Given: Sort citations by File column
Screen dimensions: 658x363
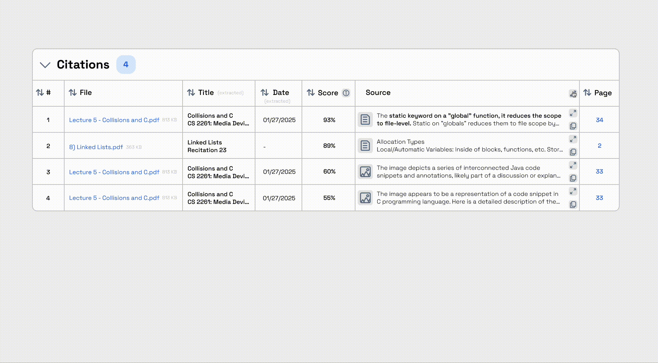Looking at the screenshot, I should (x=73, y=93).
